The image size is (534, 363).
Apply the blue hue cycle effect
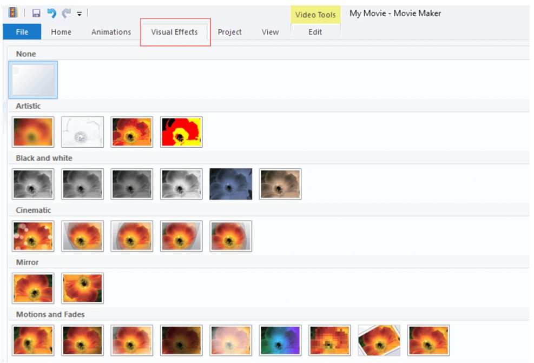(280, 340)
